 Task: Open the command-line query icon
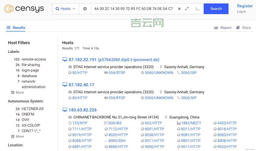[197, 9]
